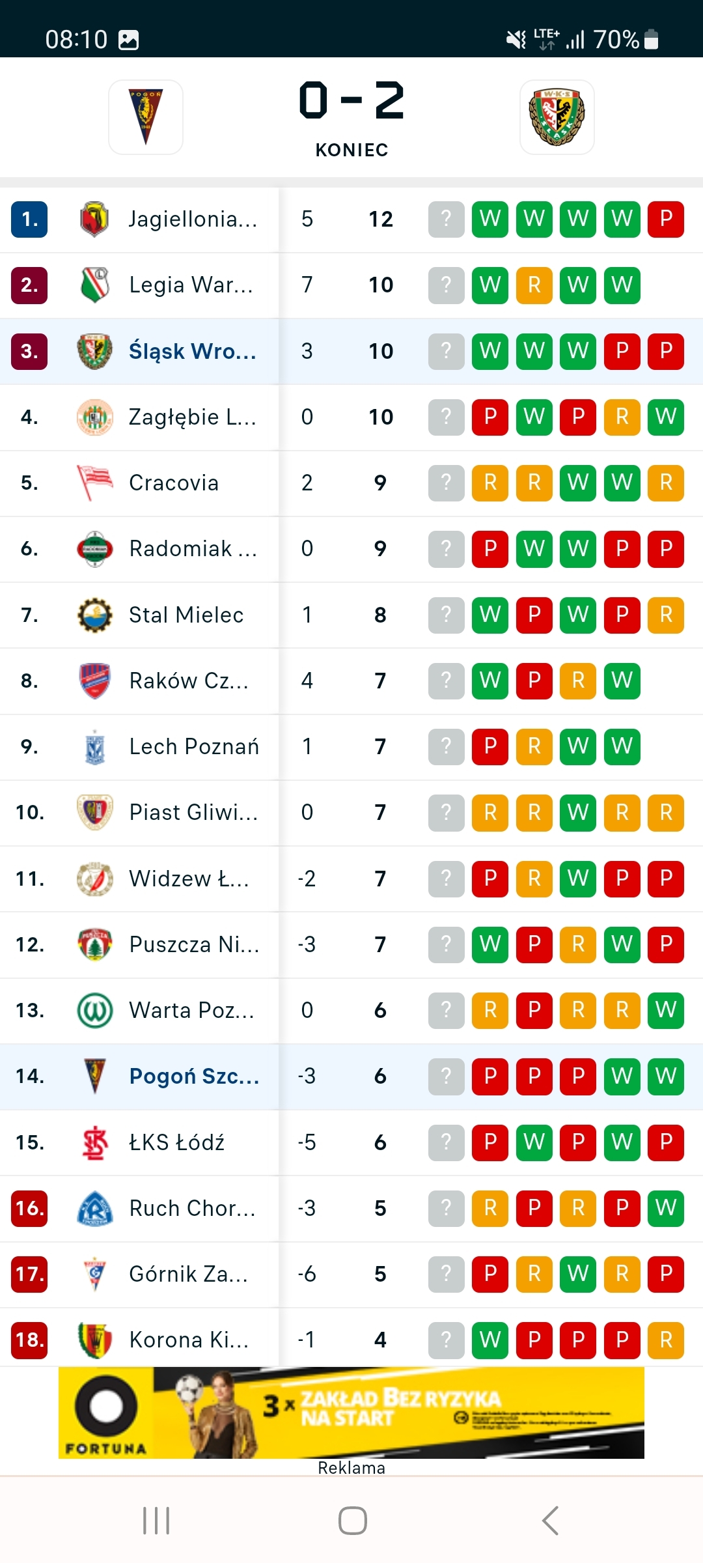Viewport: 703px width, 1563px height.
Task: Open the Widzew Łódź team name
Action: 189,879
